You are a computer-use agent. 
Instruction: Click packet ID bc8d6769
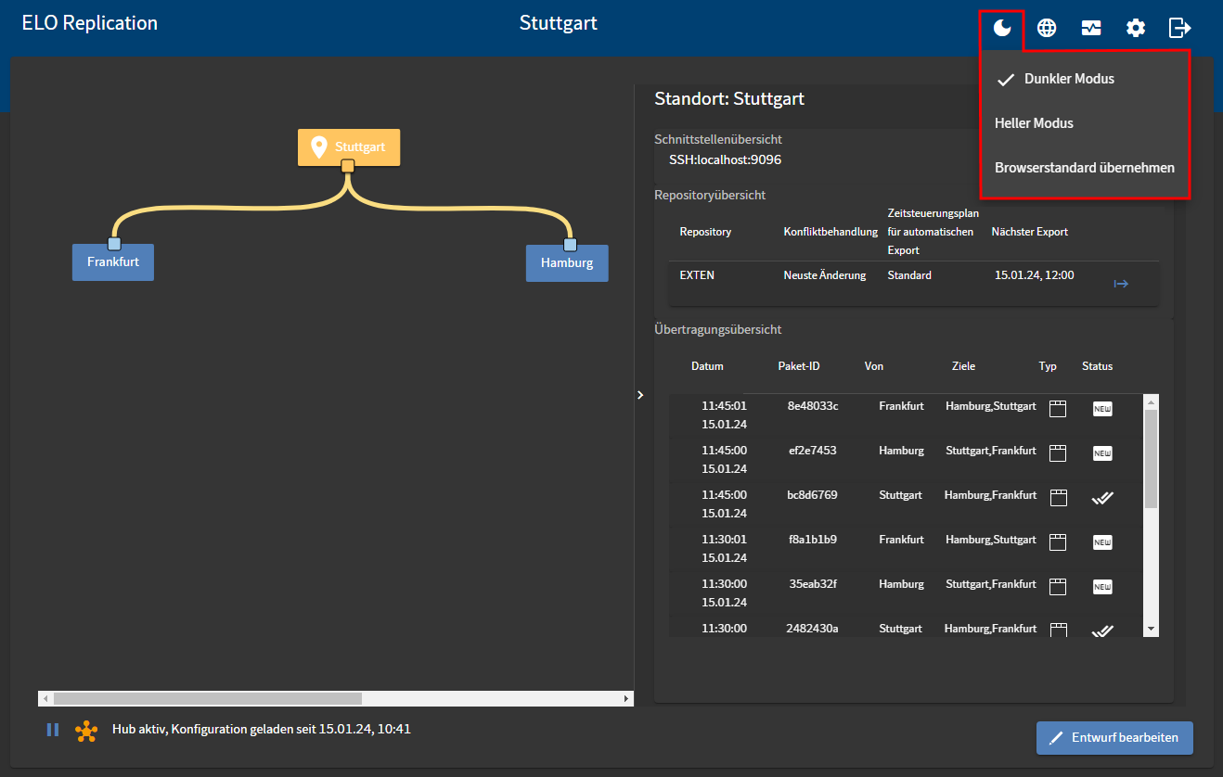coord(812,495)
